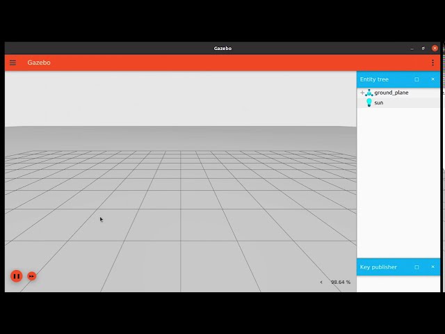This screenshot has height=334, width=445.
Task: Click the Entity tree panel title
Action: [374, 79]
